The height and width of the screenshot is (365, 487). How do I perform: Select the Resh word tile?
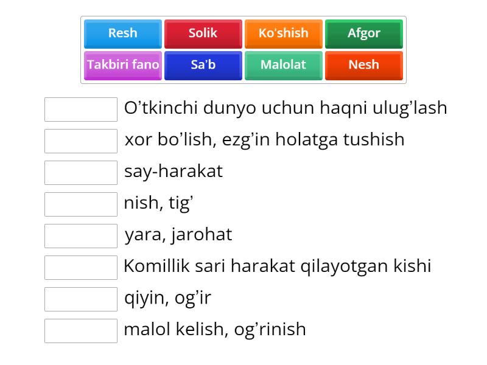point(122,33)
